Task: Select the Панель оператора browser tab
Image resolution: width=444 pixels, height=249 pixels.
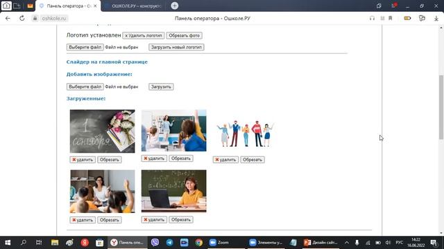Action: point(68,6)
